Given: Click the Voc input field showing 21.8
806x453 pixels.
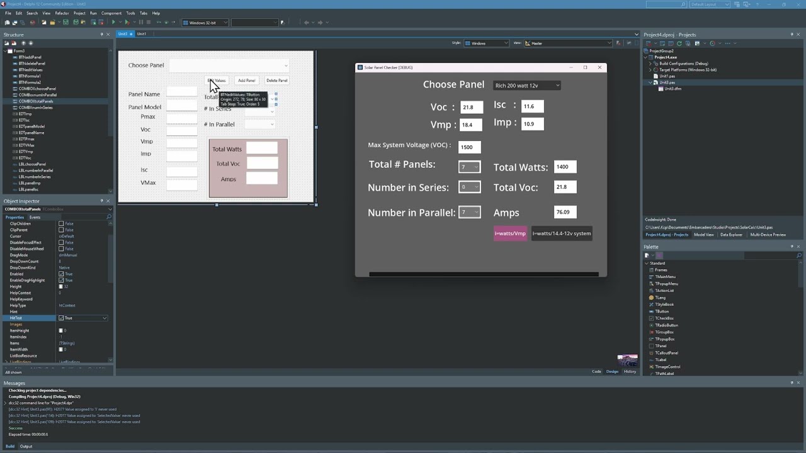Looking at the screenshot, I should 471,108.
